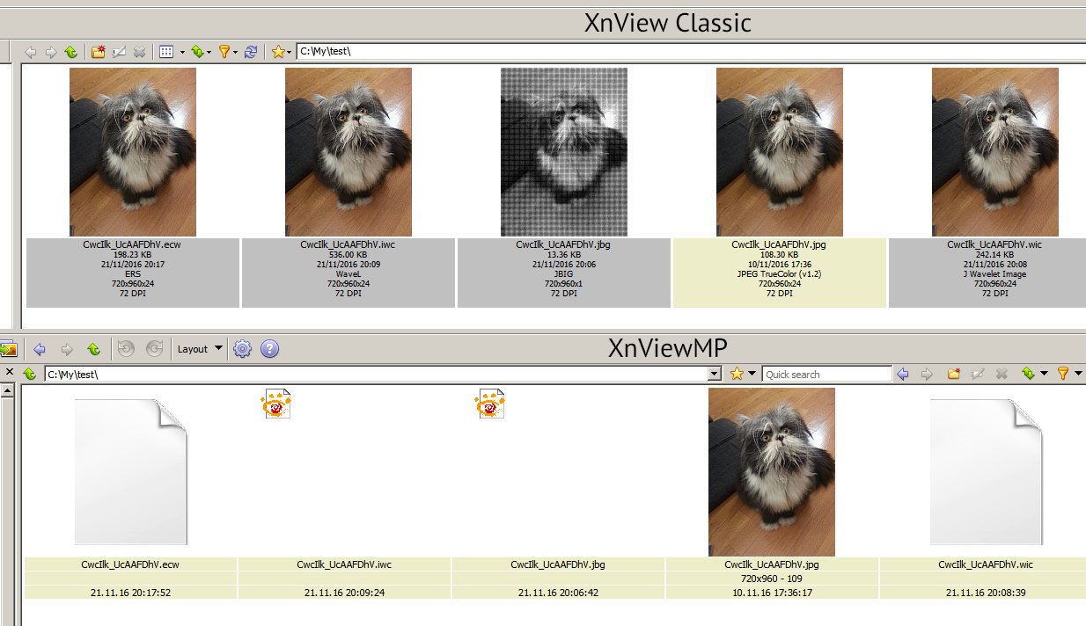
Task: Click XnView Classic filename CwcIlk_UcAAFDhV.ecw
Action: (132, 244)
